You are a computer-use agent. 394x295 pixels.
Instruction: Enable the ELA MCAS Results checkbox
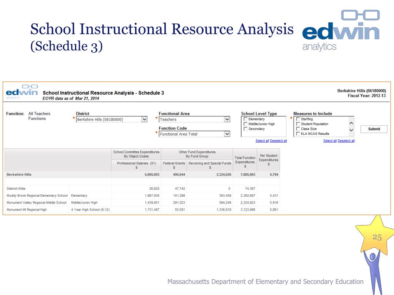coord(298,133)
